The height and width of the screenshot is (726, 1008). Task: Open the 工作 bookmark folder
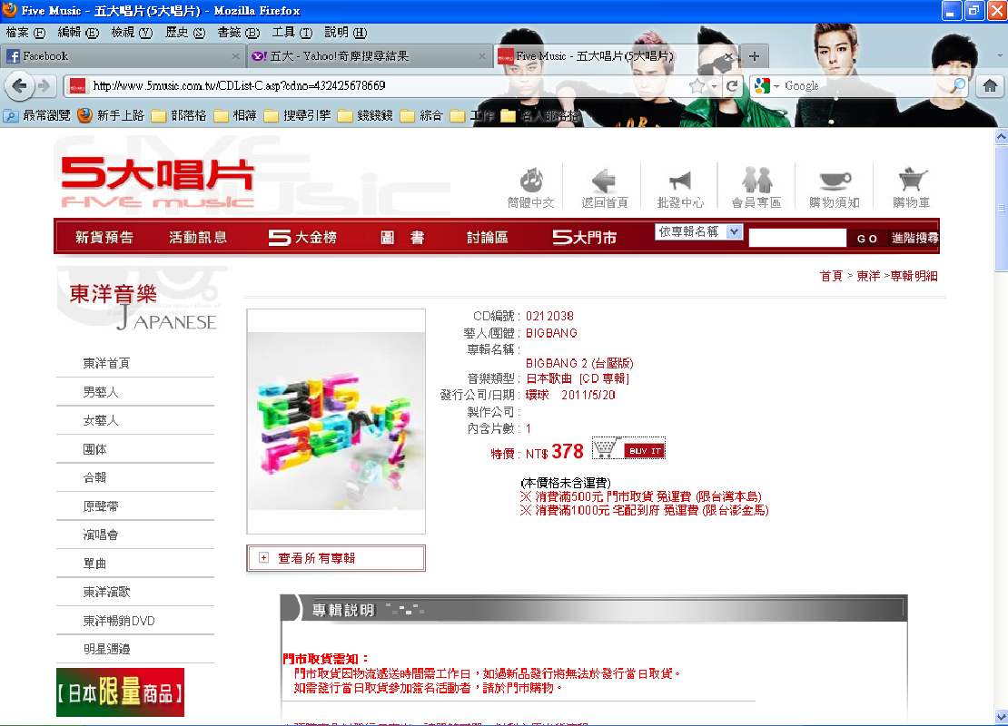click(472, 115)
